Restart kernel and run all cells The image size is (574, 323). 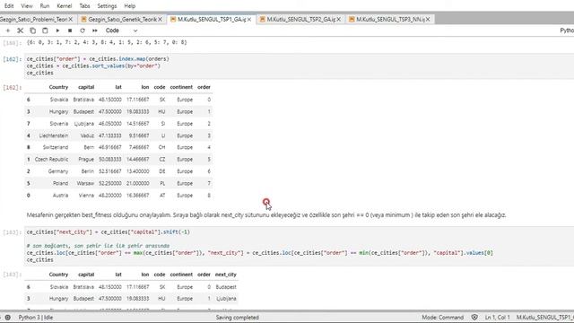pyautogui.click(x=95, y=31)
